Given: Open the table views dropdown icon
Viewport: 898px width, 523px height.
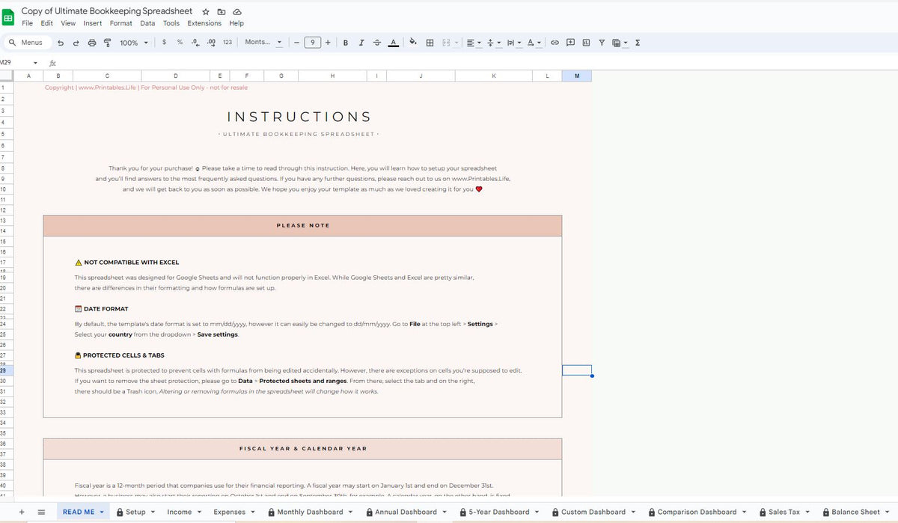Looking at the screenshot, I should pos(620,43).
